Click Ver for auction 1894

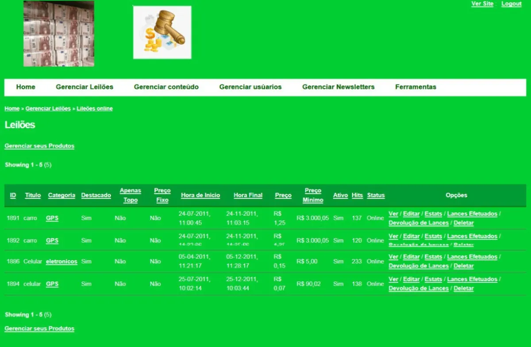pyautogui.click(x=393, y=279)
